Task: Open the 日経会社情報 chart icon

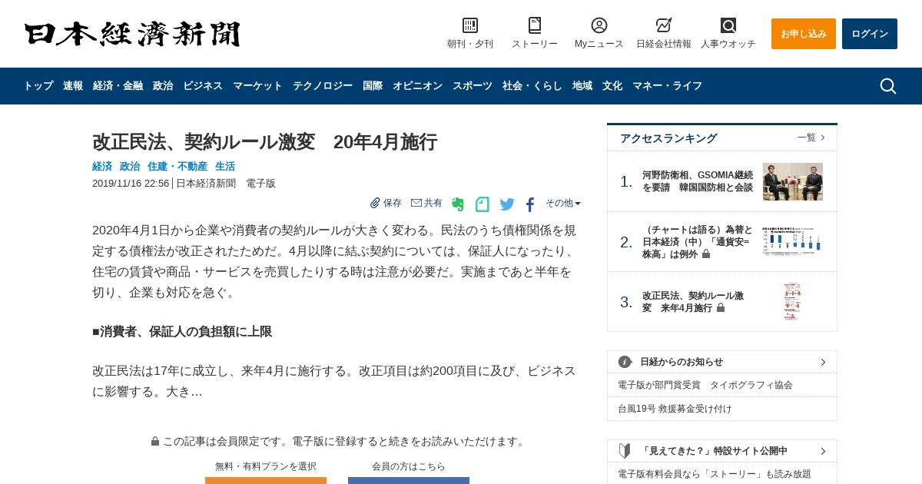Action: click(664, 25)
